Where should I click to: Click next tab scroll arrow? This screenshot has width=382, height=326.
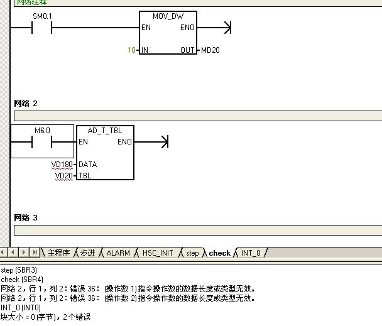click(x=24, y=252)
